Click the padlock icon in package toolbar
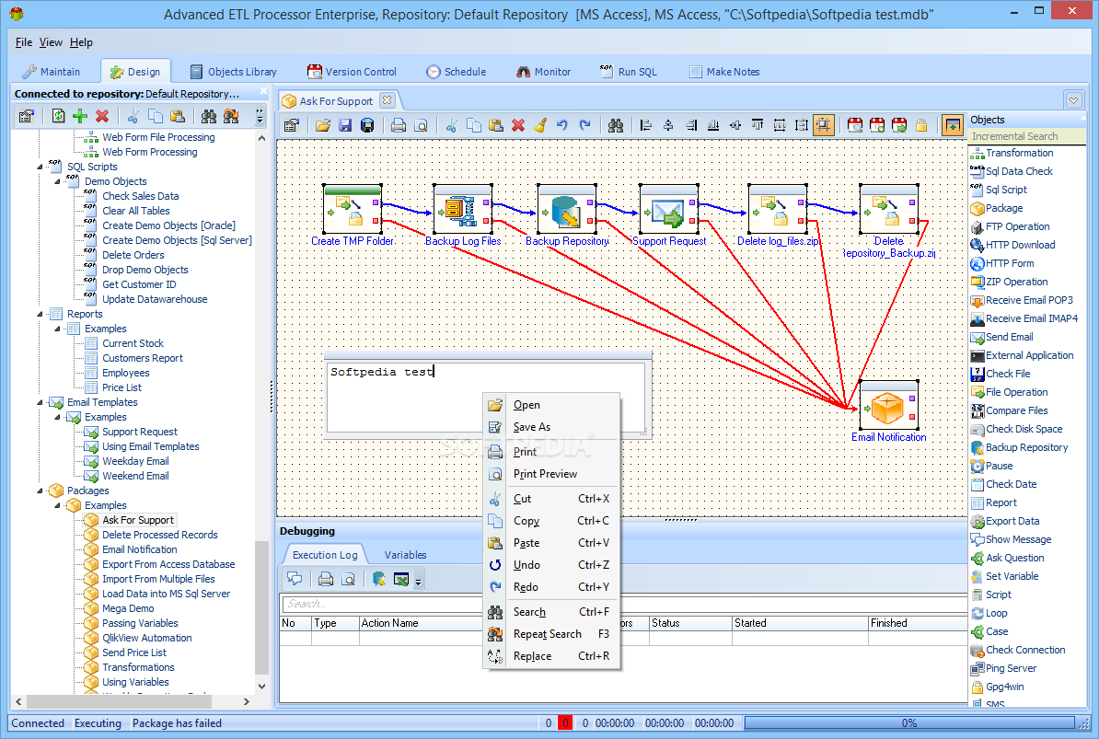Screen dimensions: 1099x739 (920, 126)
